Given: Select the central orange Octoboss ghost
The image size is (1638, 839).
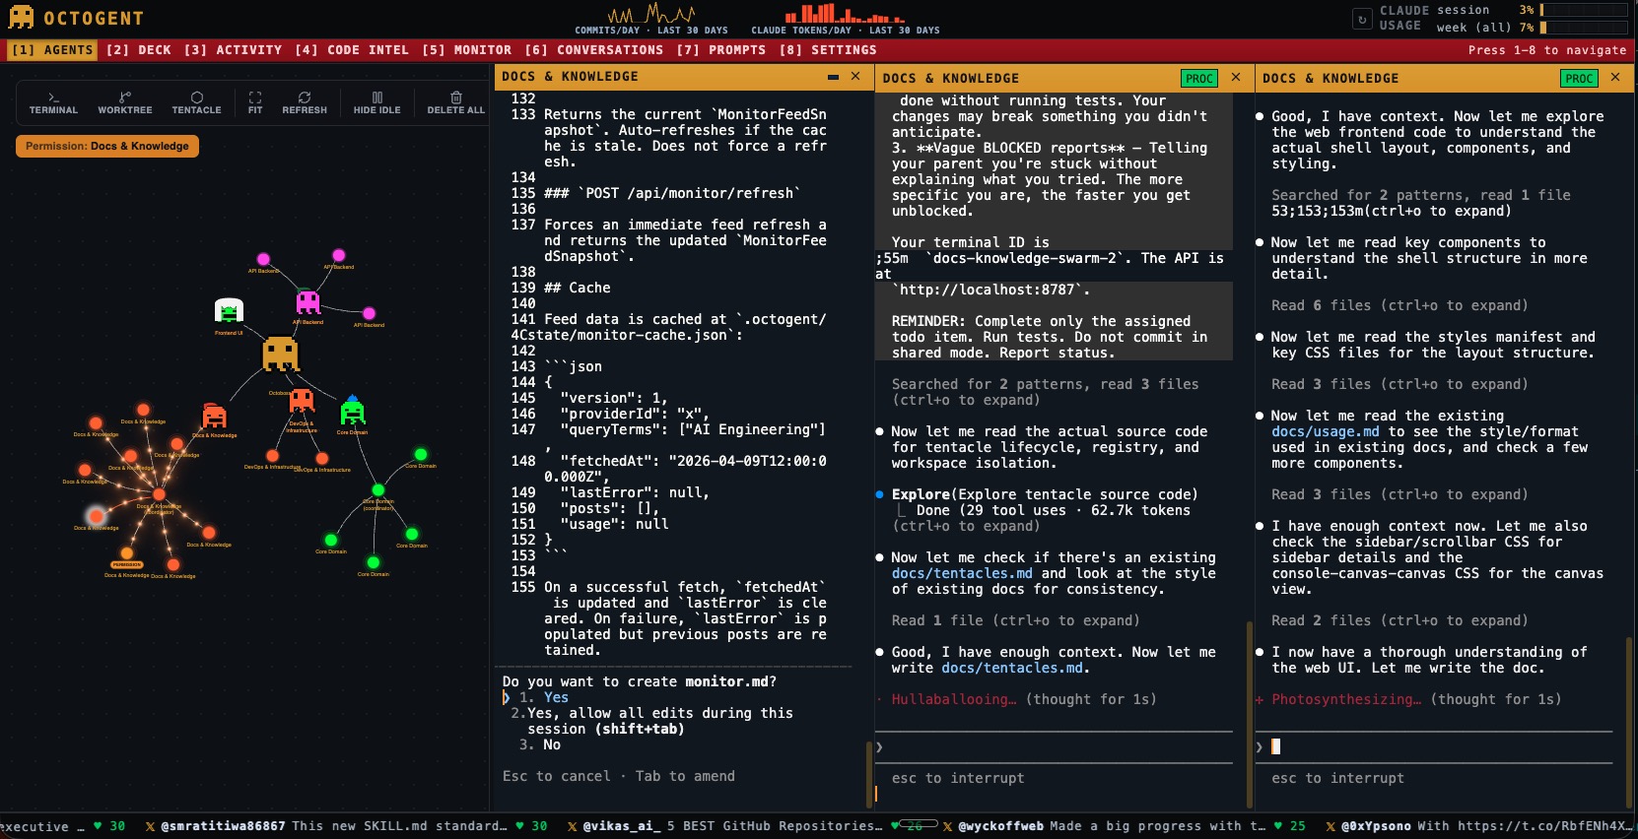Looking at the screenshot, I should click(280, 354).
